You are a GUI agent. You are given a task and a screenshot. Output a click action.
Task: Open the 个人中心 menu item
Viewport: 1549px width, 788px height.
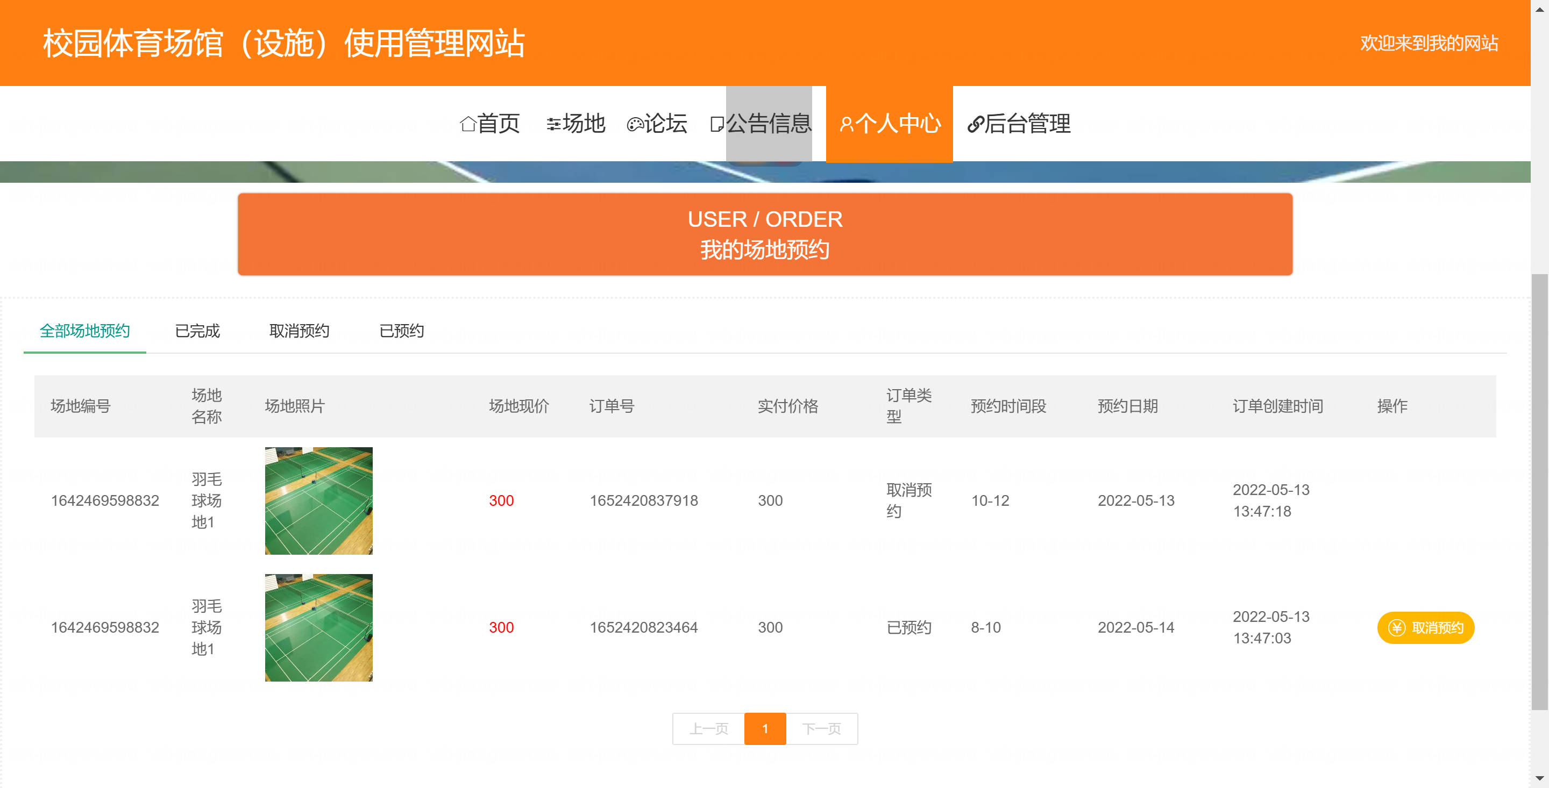tap(890, 124)
